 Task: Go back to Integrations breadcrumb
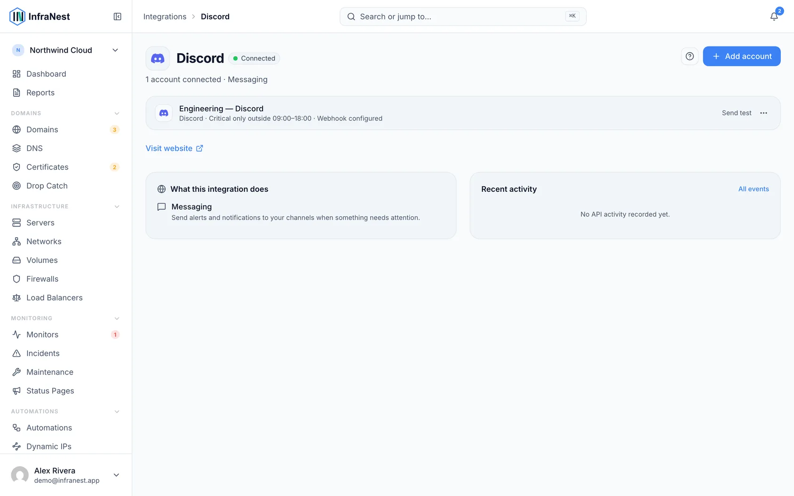[165, 16]
